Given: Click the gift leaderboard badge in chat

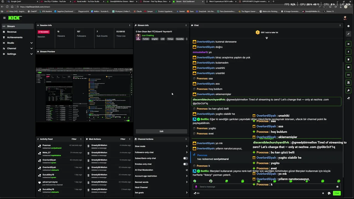Looking at the screenshot, I should tap(257, 32).
